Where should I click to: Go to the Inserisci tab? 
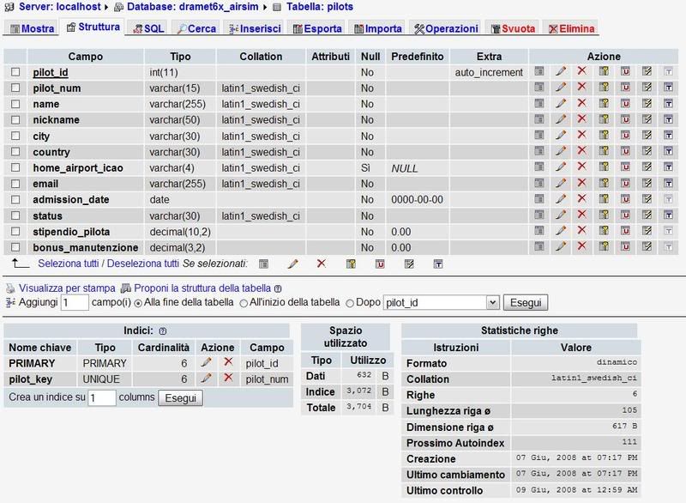pyautogui.click(x=255, y=28)
